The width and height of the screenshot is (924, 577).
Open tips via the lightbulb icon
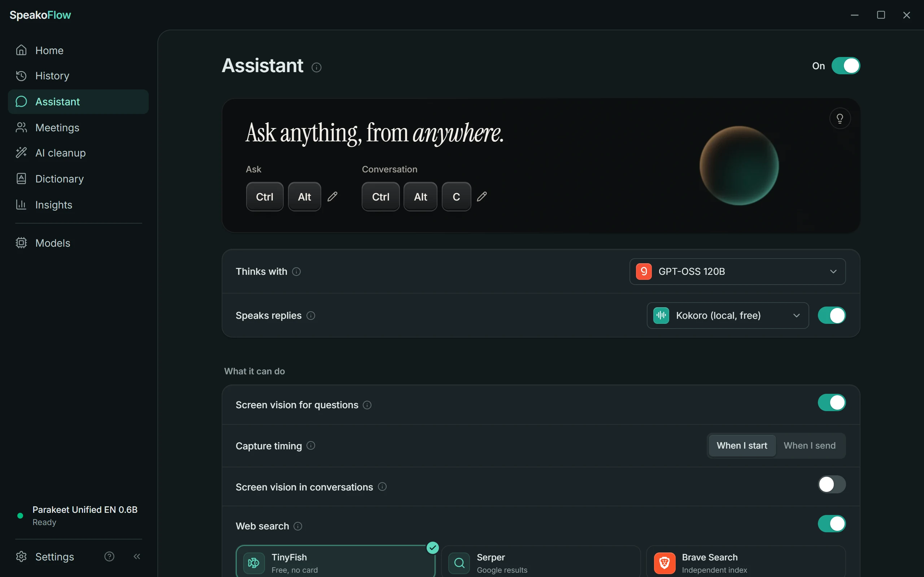[840, 119]
